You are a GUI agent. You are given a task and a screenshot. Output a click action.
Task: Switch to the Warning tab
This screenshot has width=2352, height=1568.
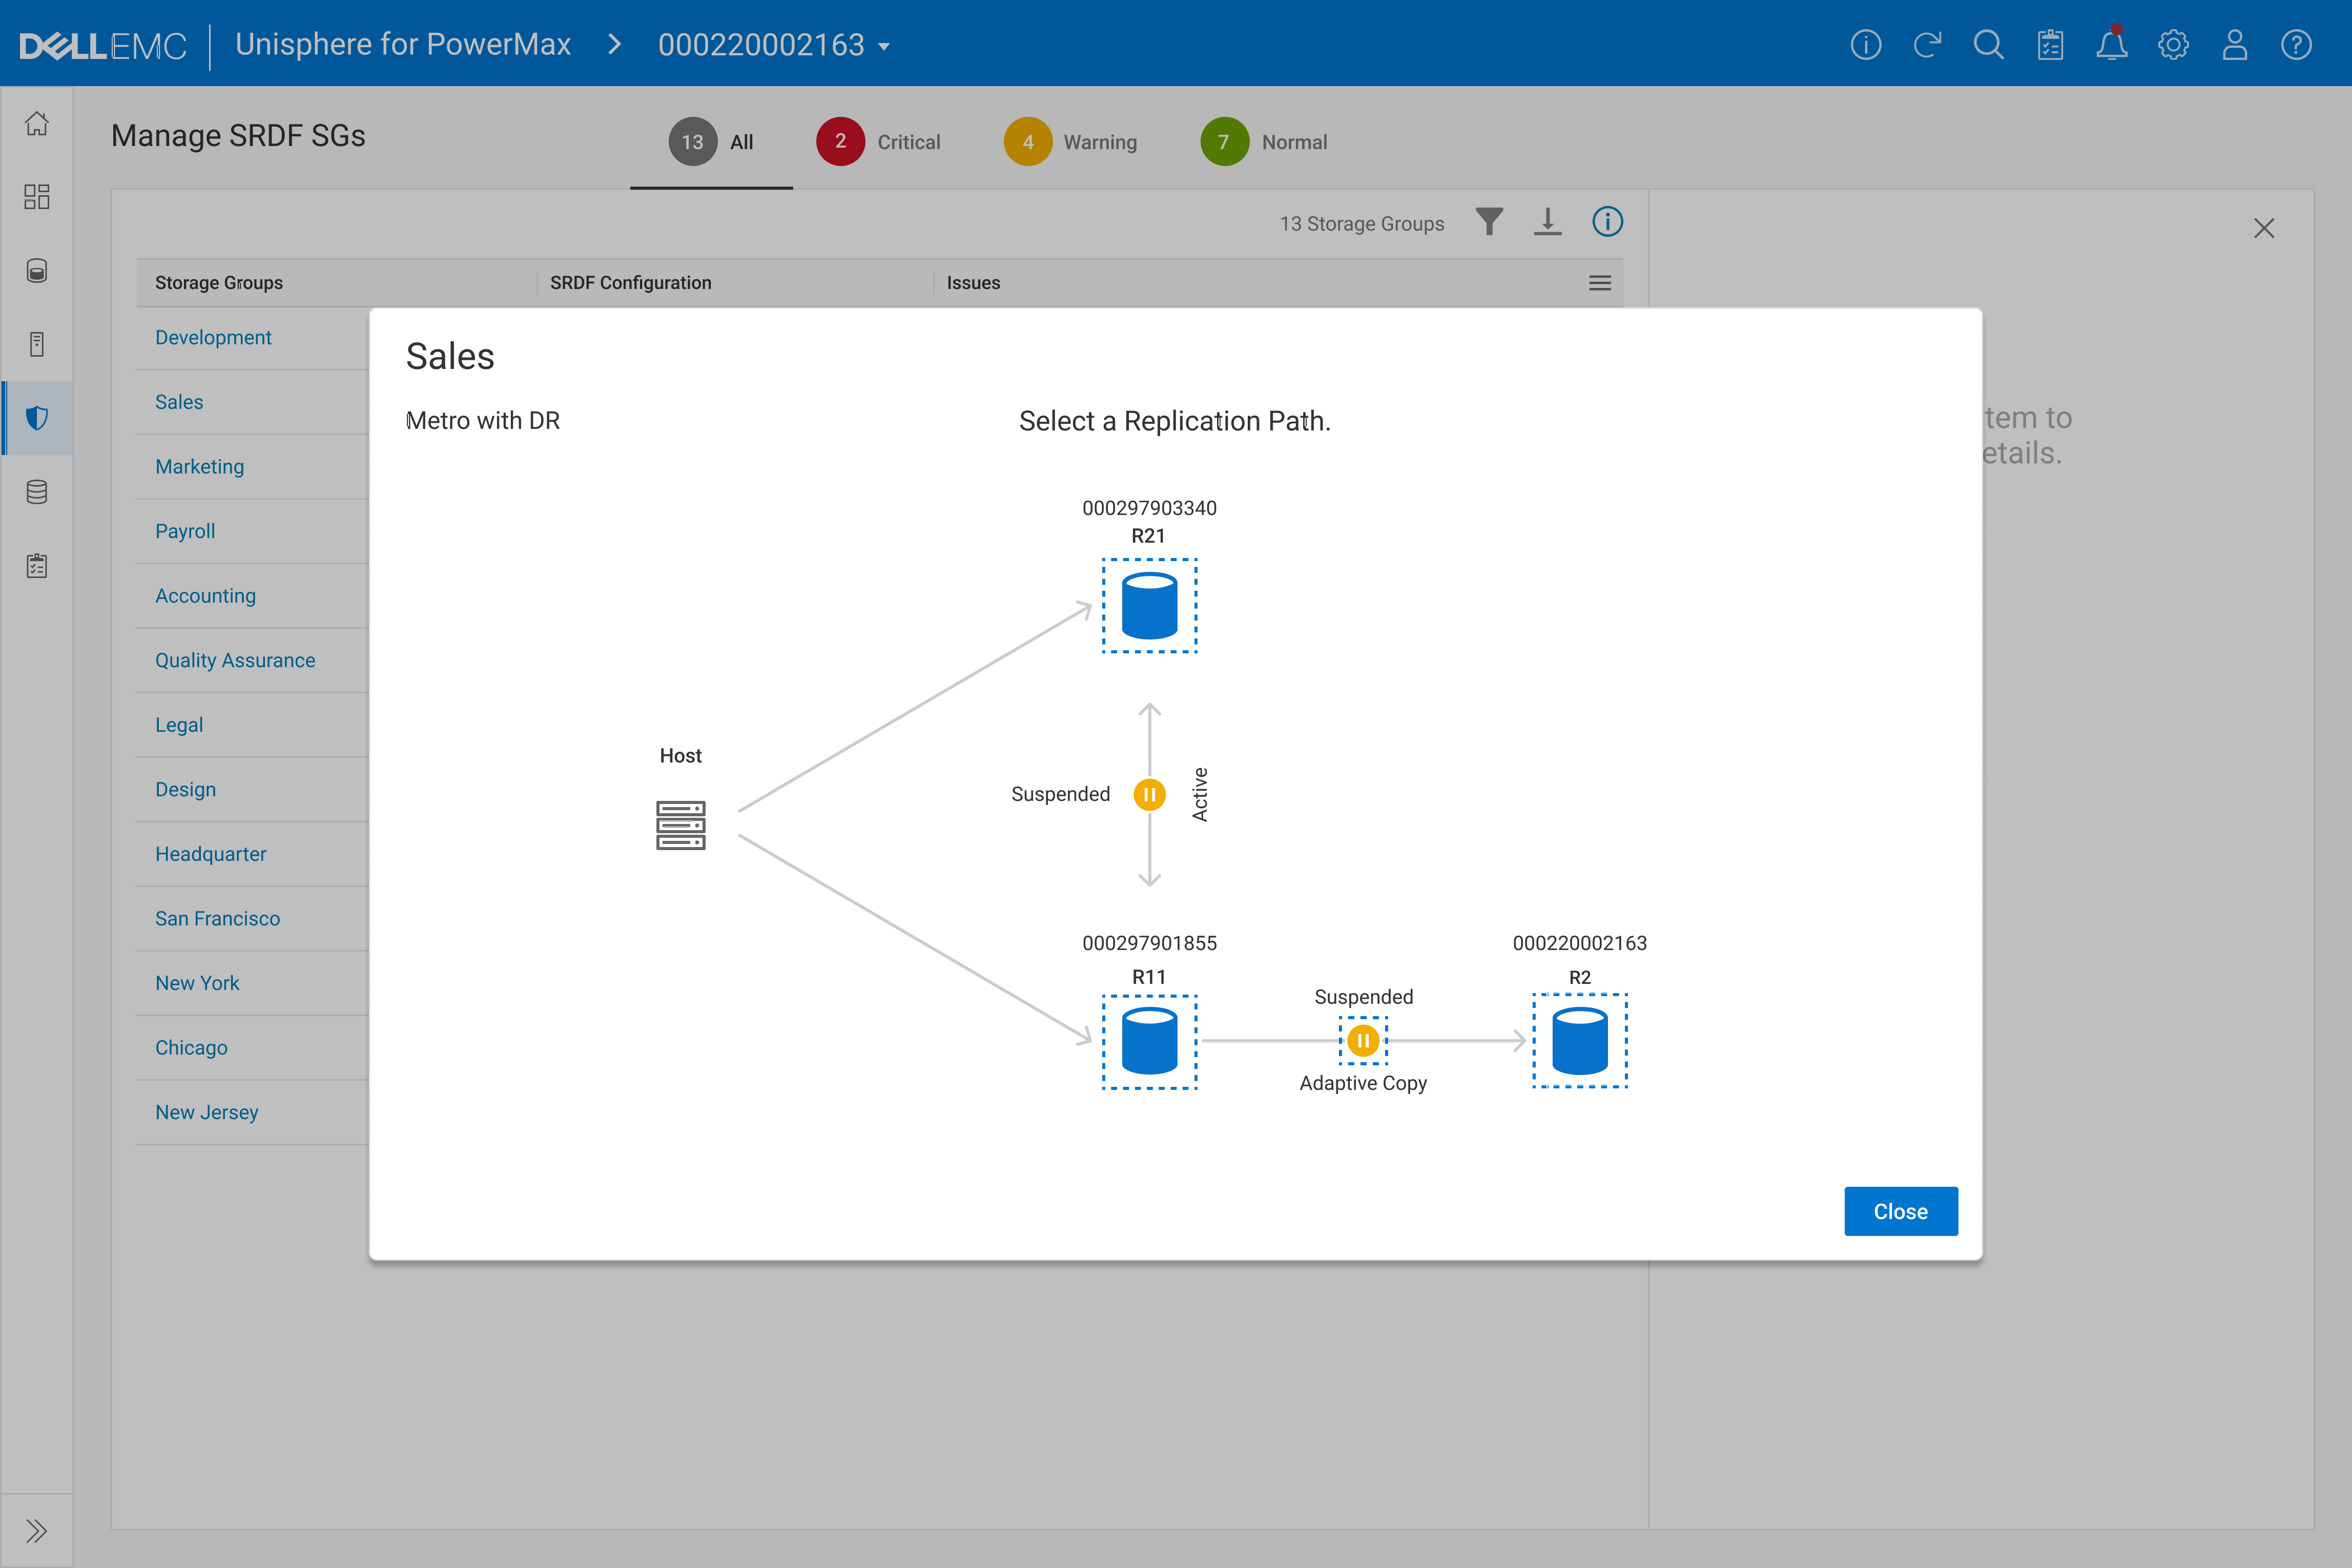1070,142
